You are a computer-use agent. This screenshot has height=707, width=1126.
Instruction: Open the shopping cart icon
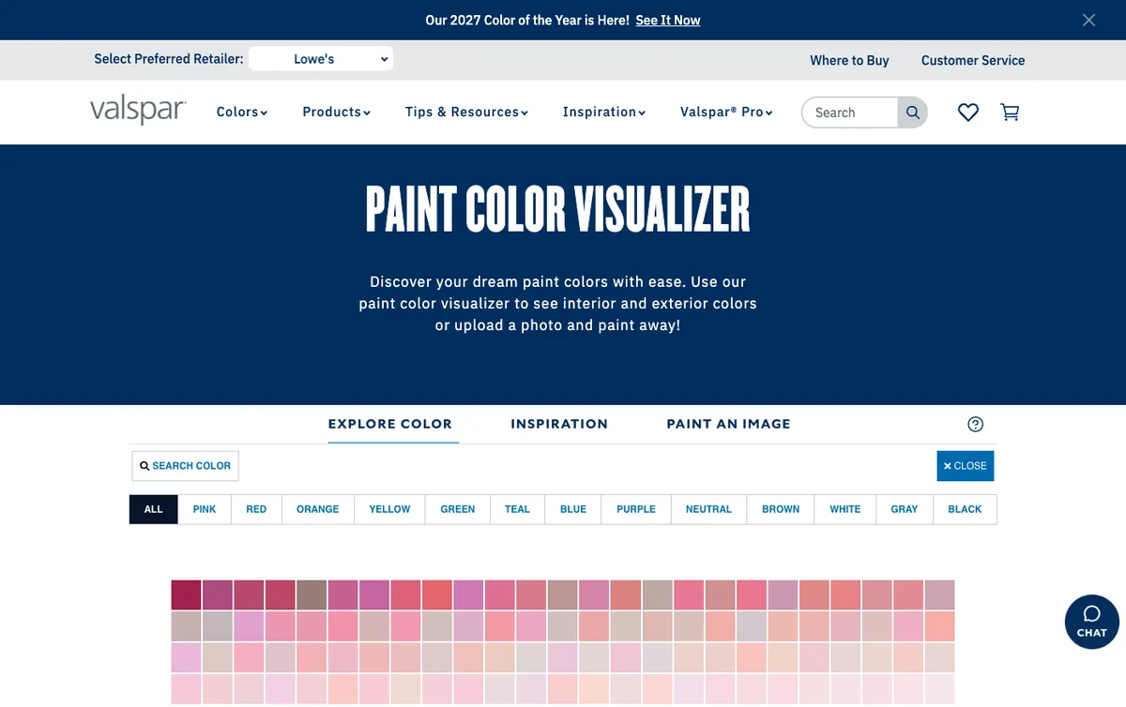pos(1011,113)
